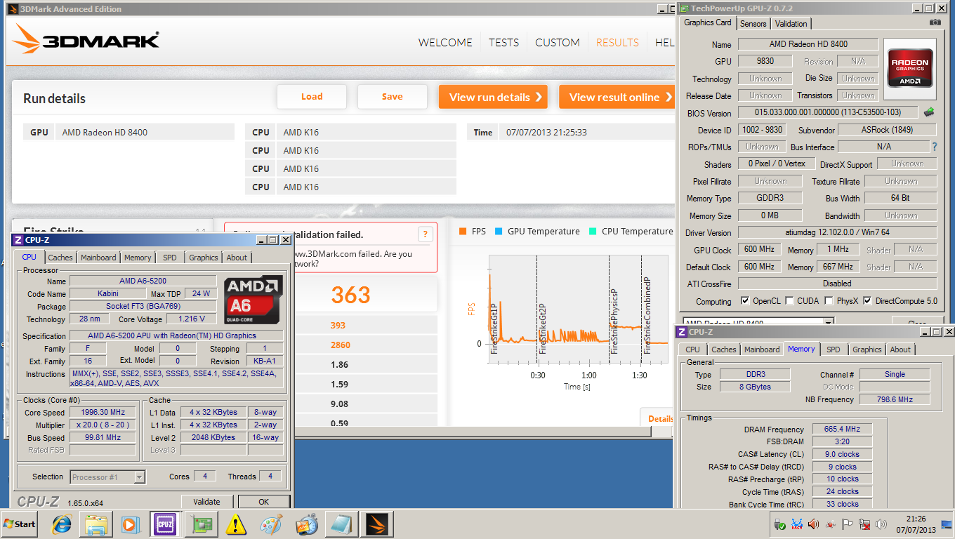Click the blue NASH tray icon
This screenshot has width=955, height=539.
[797, 524]
